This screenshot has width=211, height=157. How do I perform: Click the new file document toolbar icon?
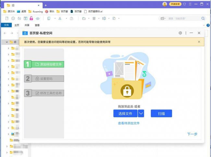tap(114, 18)
